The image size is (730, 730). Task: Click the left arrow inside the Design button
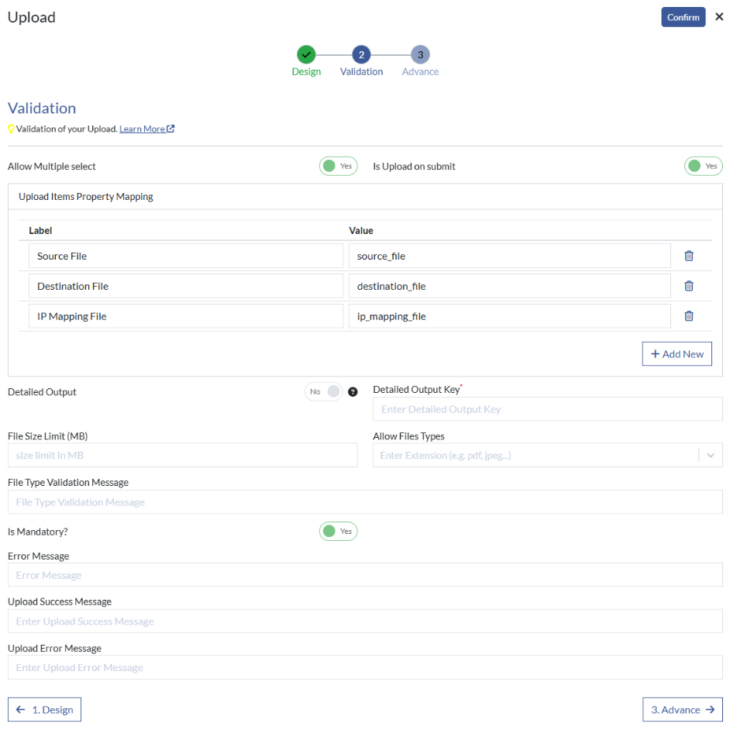(19, 709)
